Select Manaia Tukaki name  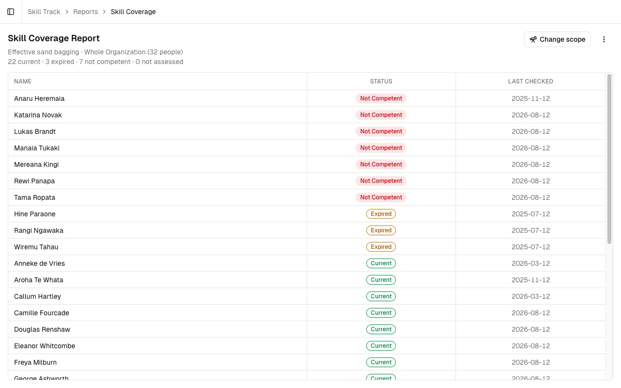(x=37, y=148)
